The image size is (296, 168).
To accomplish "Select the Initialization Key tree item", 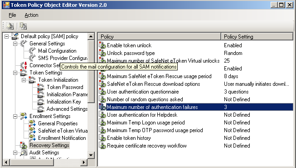I will (x=64, y=102).
